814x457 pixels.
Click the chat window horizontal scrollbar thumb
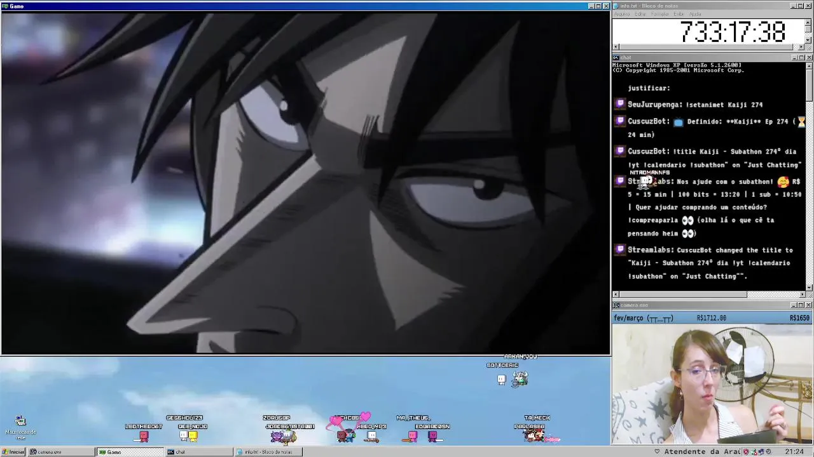point(682,295)
